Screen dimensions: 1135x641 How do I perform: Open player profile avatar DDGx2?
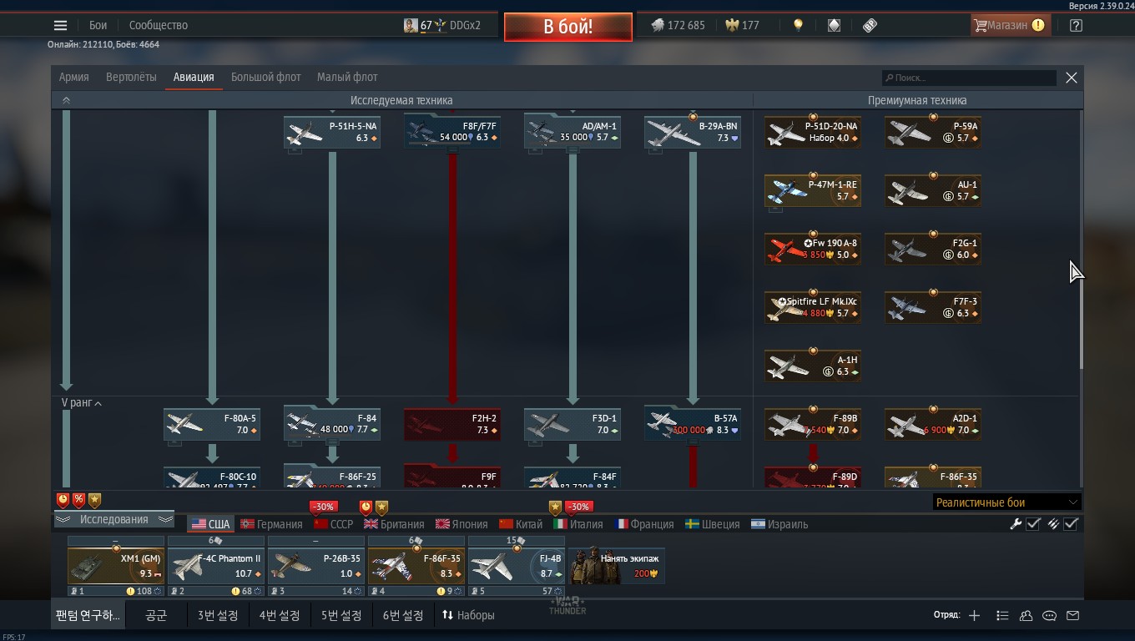tap(411, 25)
